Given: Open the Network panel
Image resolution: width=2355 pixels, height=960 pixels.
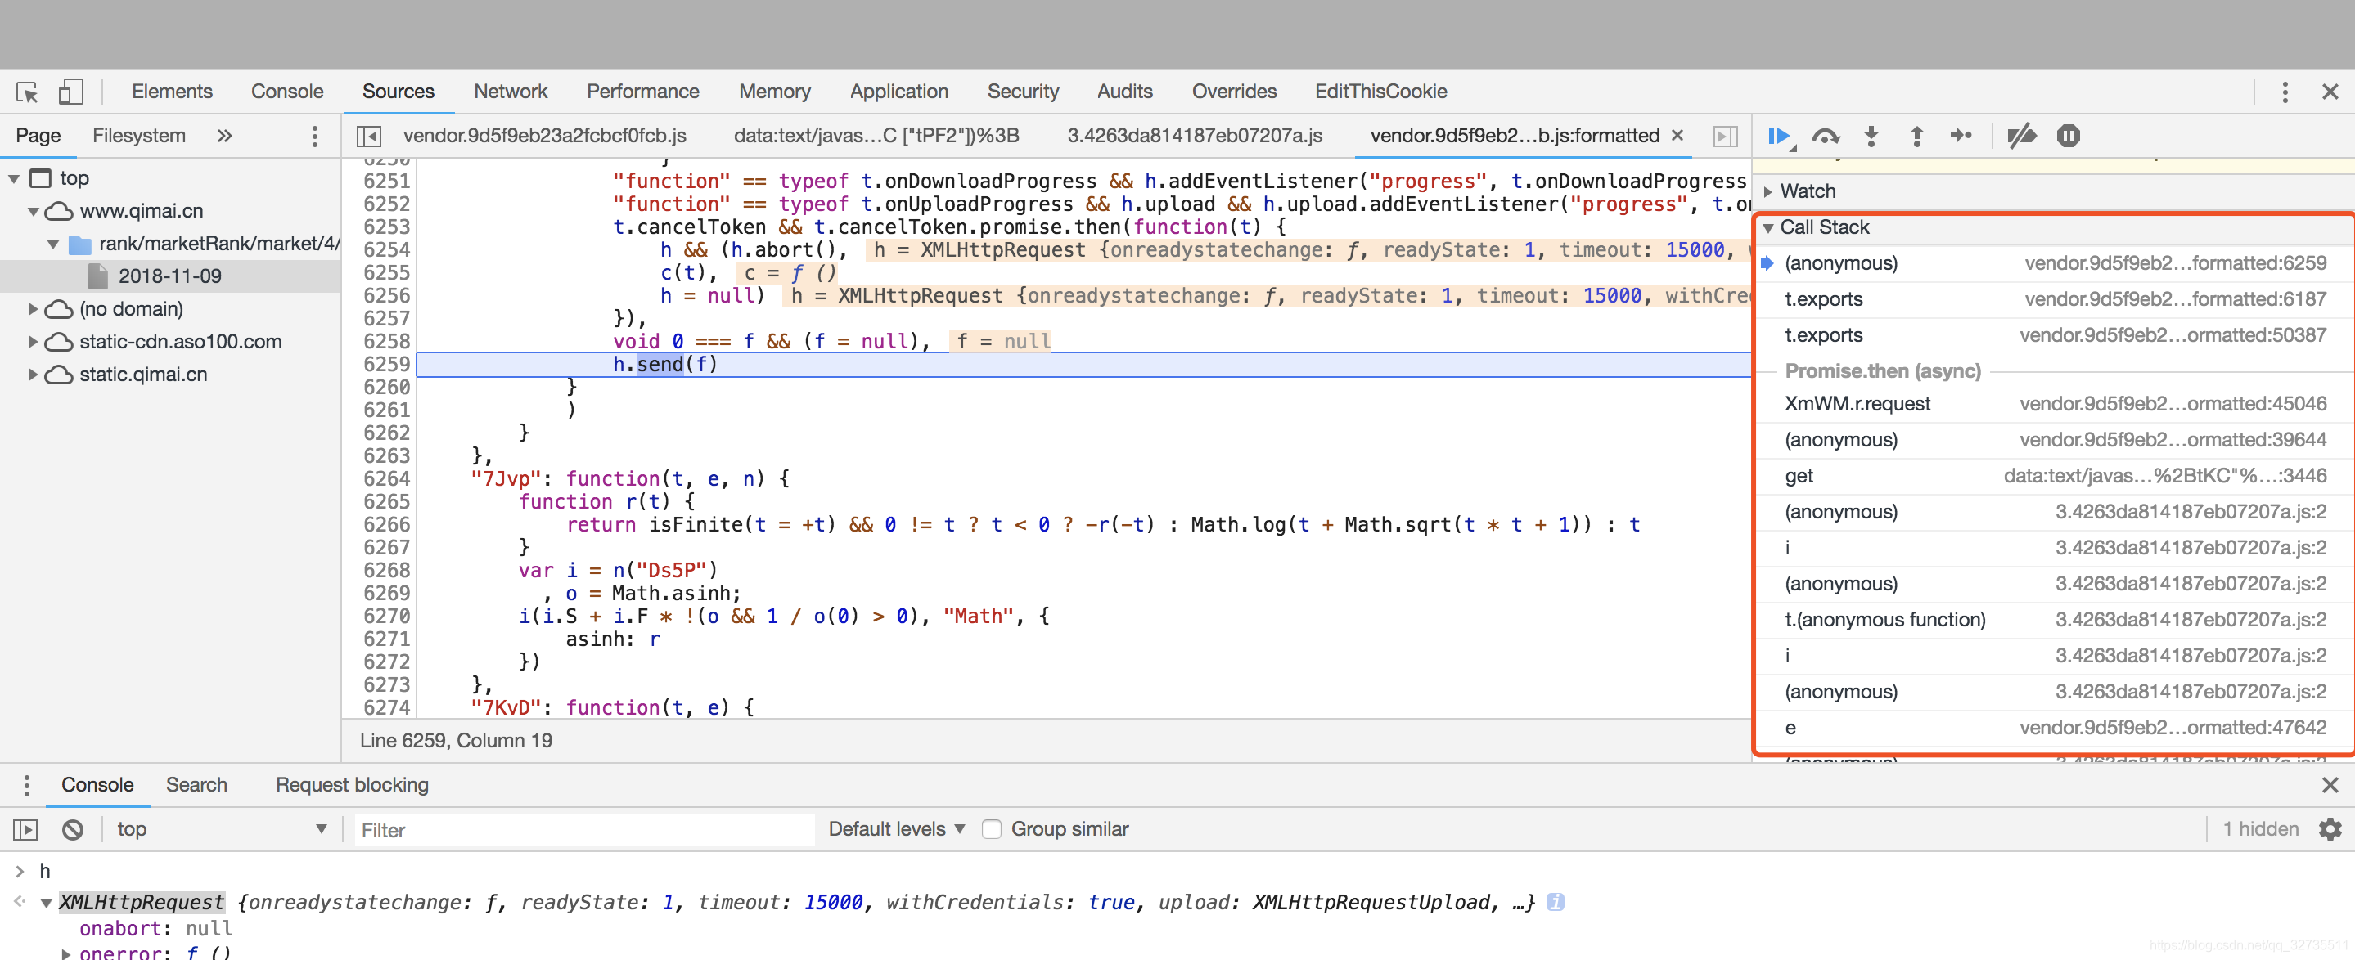Looking at the screenshot, I should pos(510,92).
